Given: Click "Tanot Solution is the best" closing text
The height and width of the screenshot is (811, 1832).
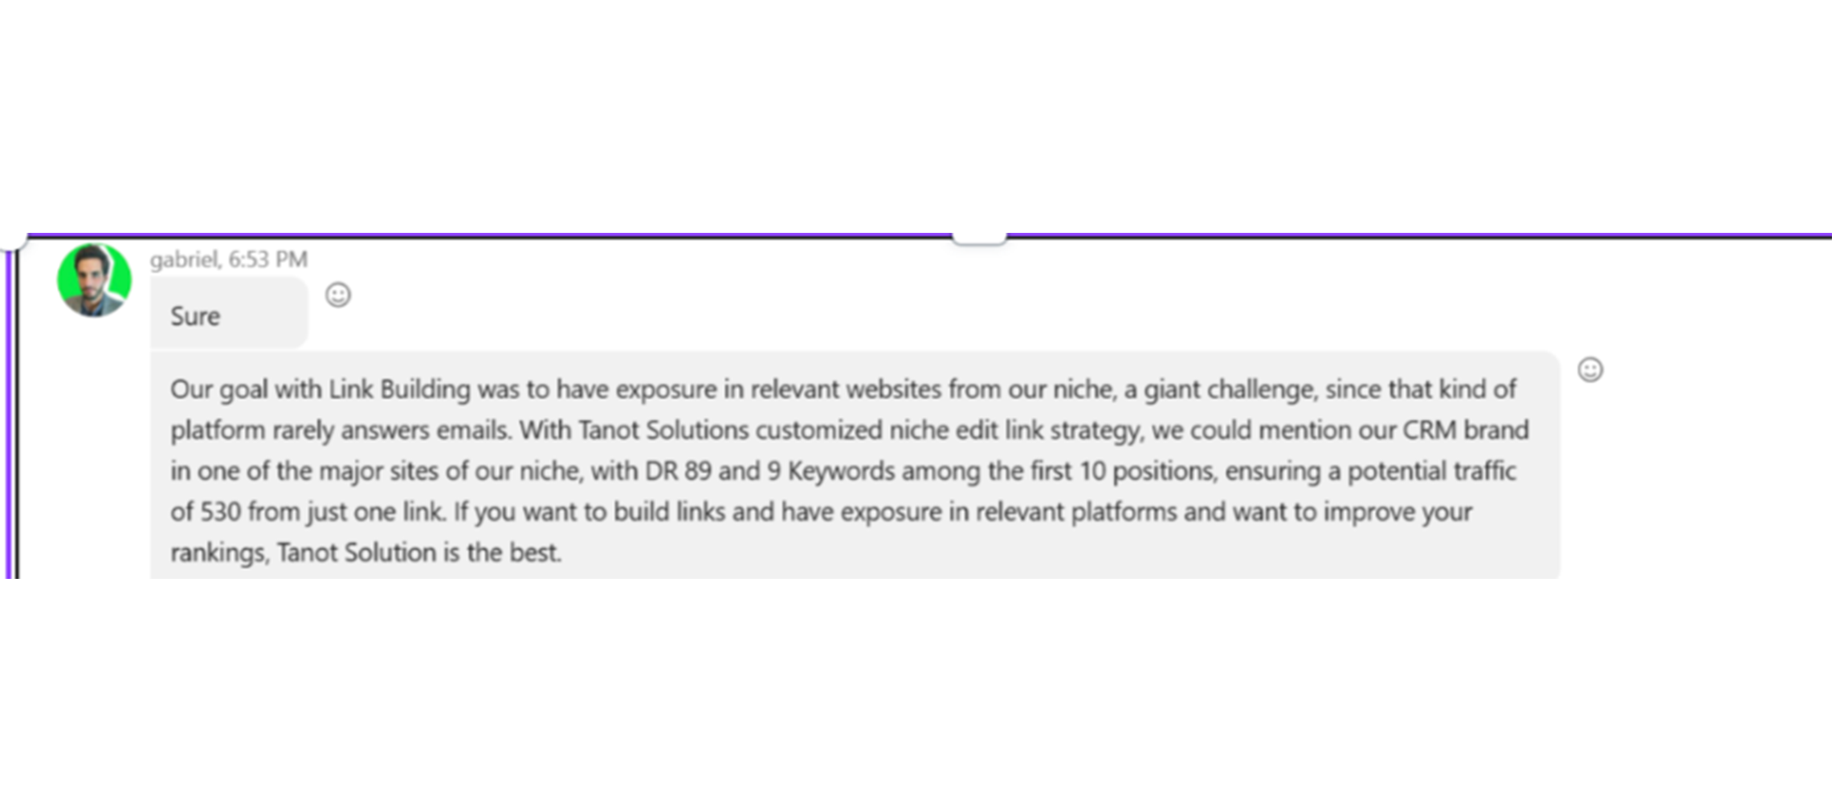Looking at the screenshot, I should coord(418,553).
